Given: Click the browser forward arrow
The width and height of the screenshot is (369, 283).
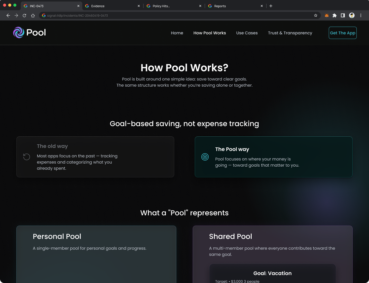Looking at the screenshot, I should point(16,16).
